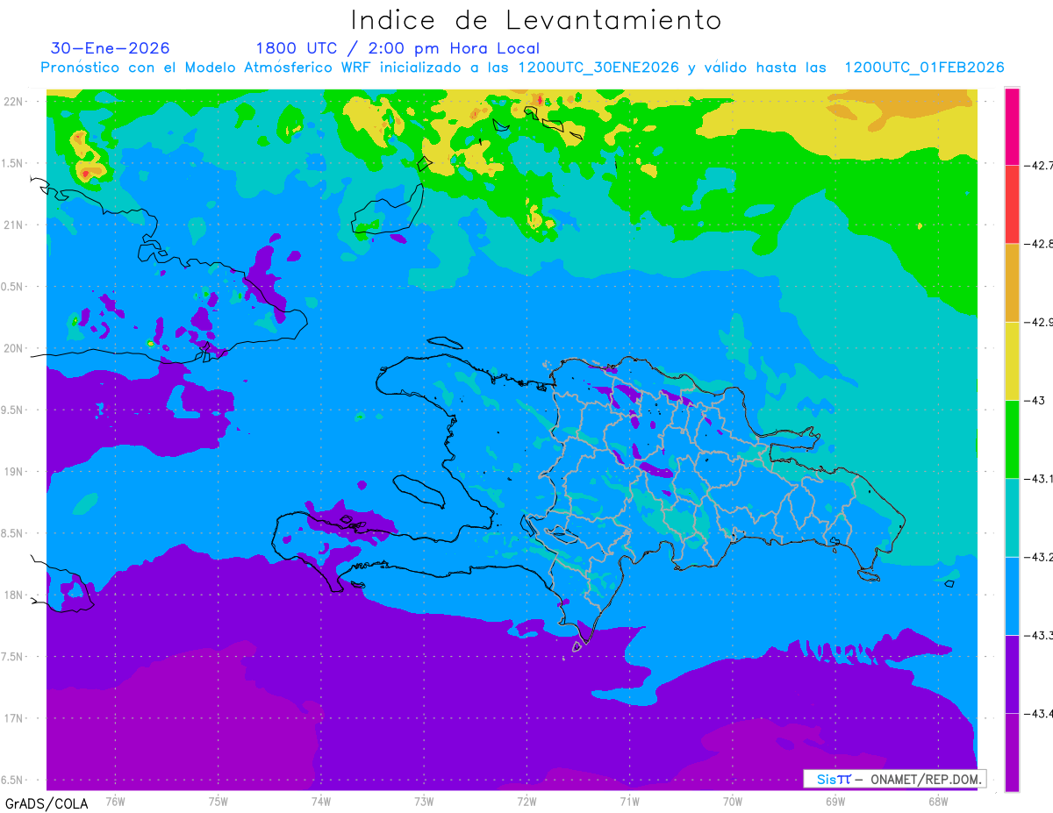Click the green swatch between -43 and -43.1
The image size is (1053, 813).
point(1012,439)
